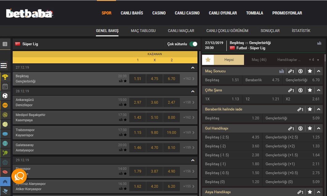Select Beşiktaş (-1.5) handicap at 2.38
The height and width of the screenshot is (196, 327).
click(x=232, y=155)
